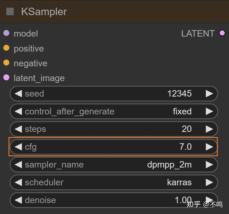
Task: Decrease the seed value with left arrow
Action: pos(18,94)
